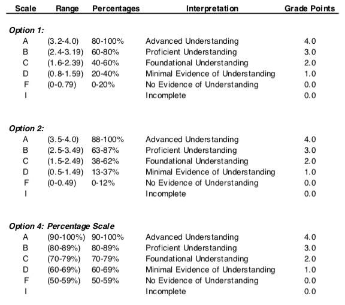The height and width of the screenshot is (305, 345).
Task: Click range (1.6-2.39) in Option 1
Action: click(x=65, y=63)
